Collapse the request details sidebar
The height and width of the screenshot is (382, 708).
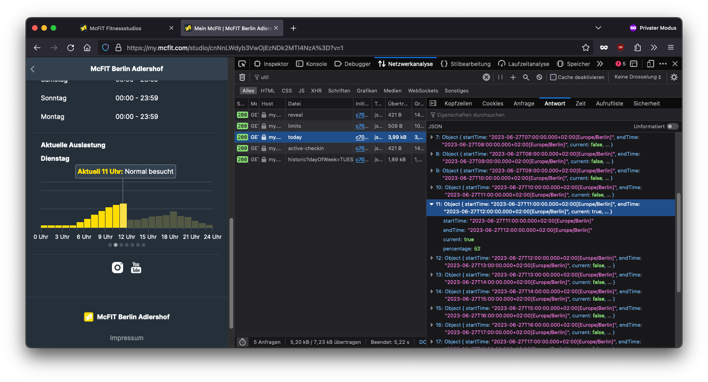pyautogui.click(x=433, y=103)
